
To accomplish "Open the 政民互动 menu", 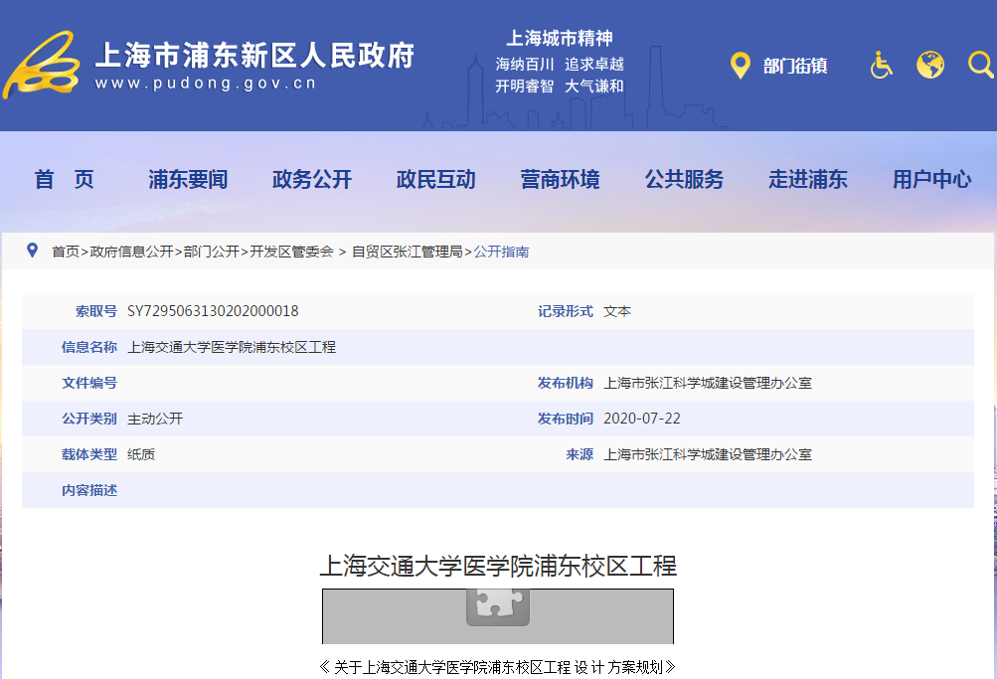I will coord(436,179).
